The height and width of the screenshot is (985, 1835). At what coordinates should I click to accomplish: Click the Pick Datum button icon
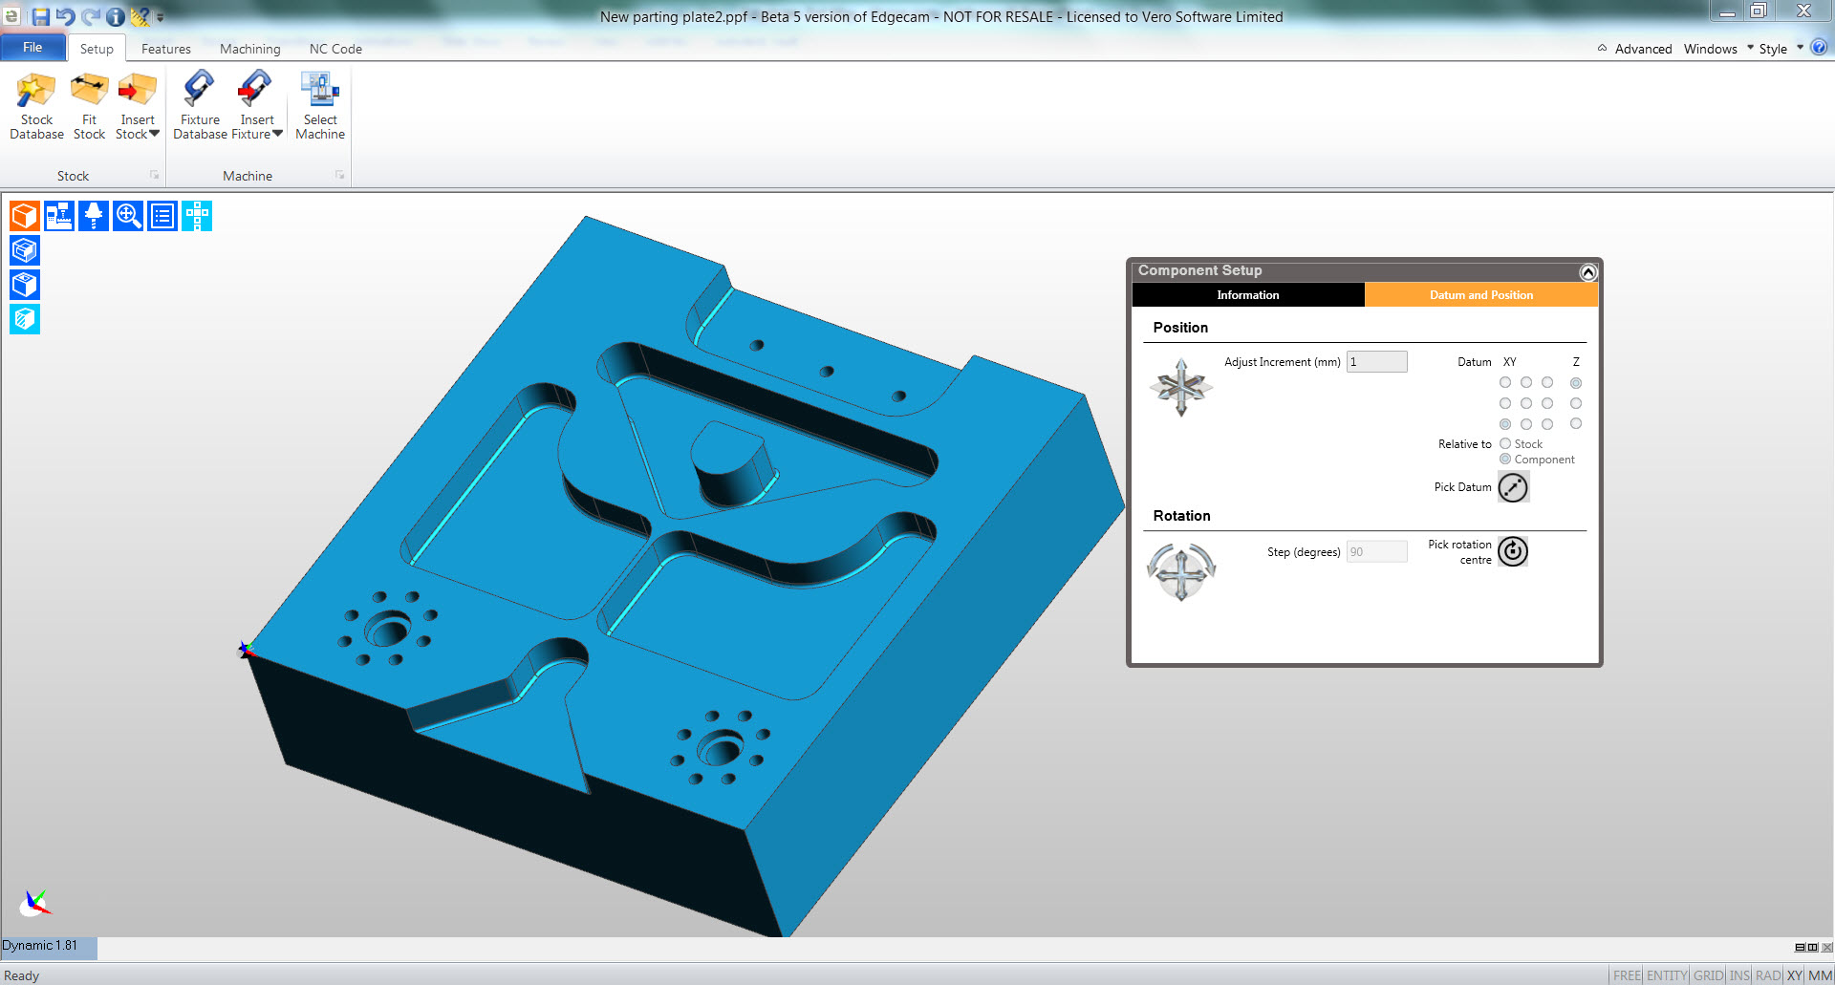pos(1513,488)
